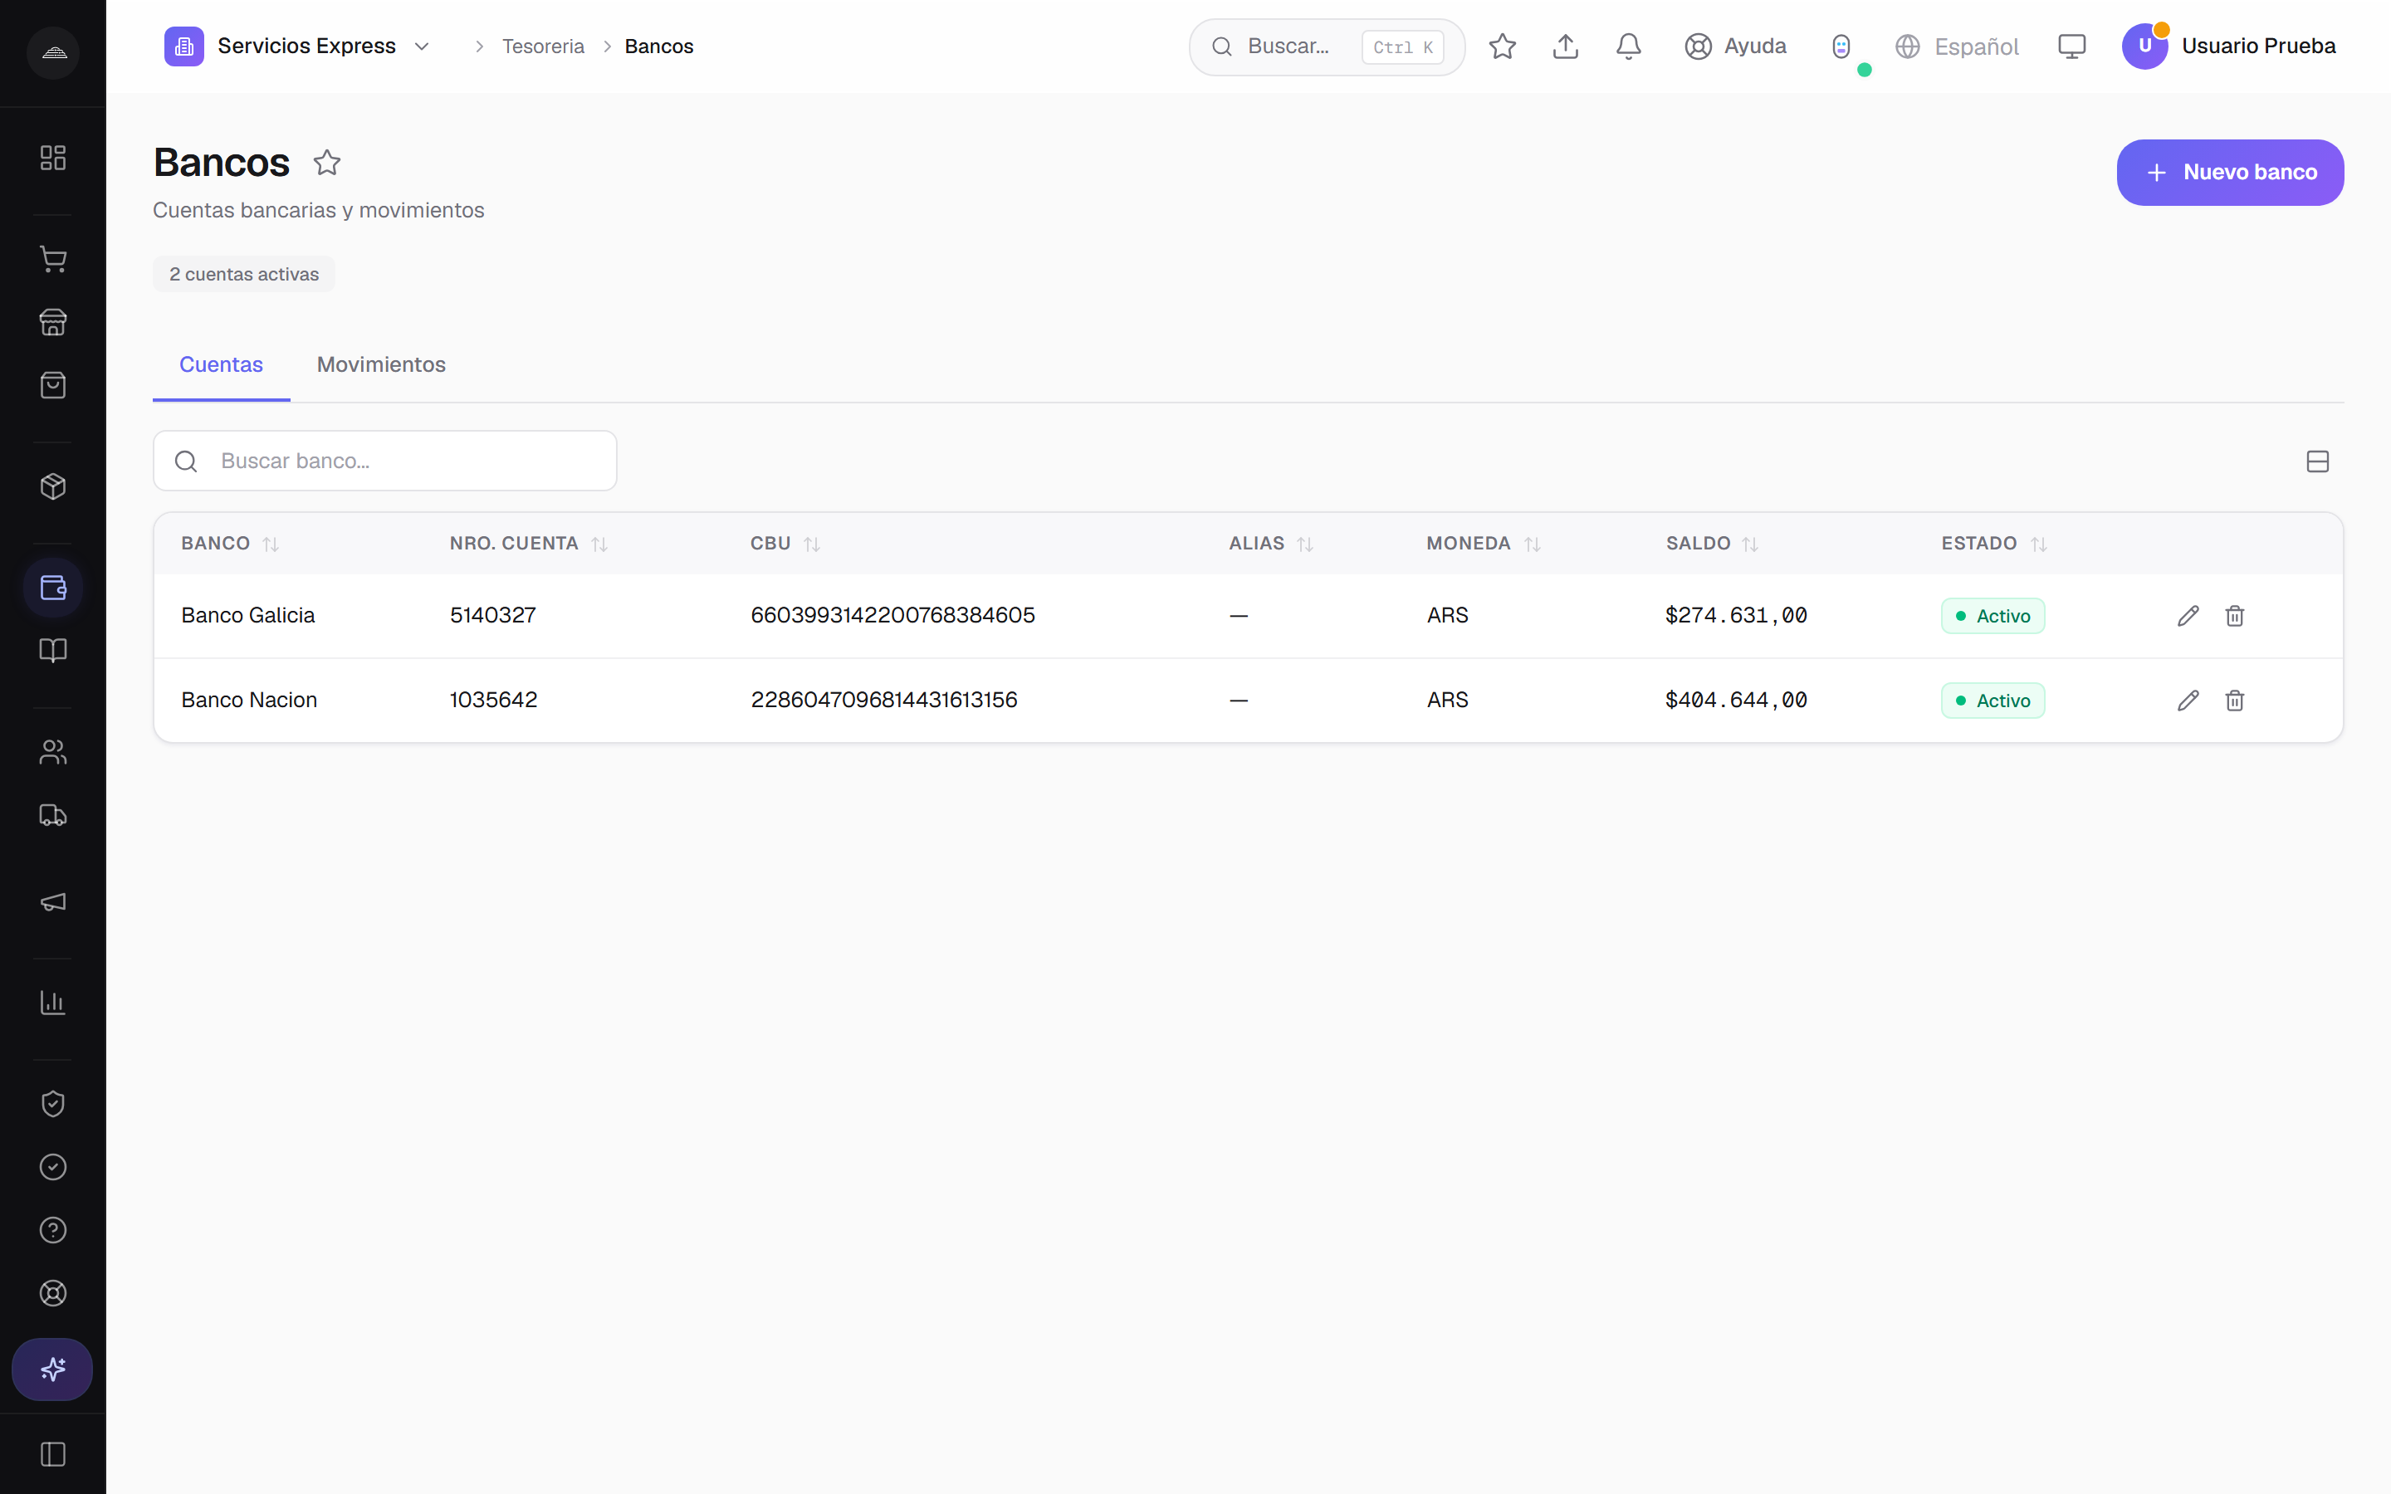This screenshot has width=2391, height=1494.
Task: Edit the Banco Galicia account
Action: (x=2188, y=616)
